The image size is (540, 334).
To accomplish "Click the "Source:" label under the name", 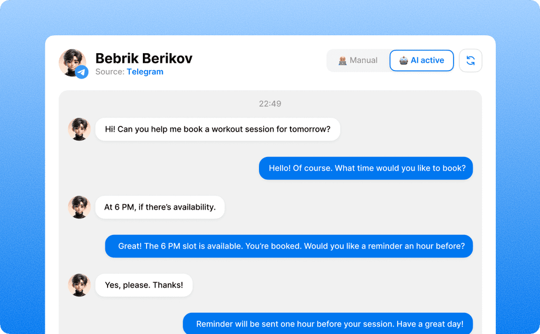I will click(x=110, y=72).
